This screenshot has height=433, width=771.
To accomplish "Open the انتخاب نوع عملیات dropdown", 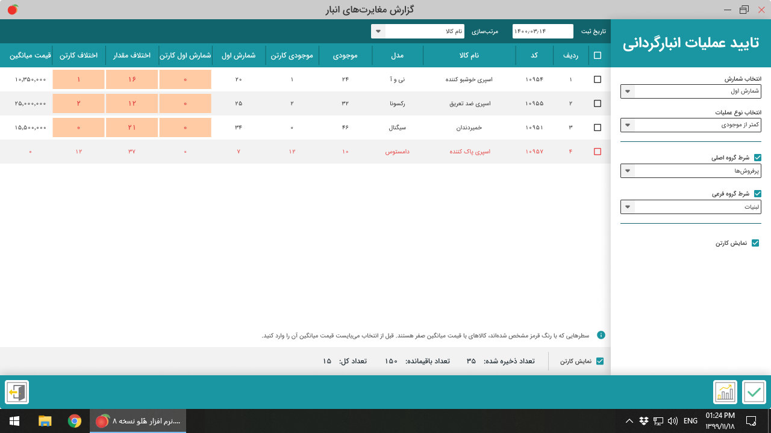I will (691, 125).
